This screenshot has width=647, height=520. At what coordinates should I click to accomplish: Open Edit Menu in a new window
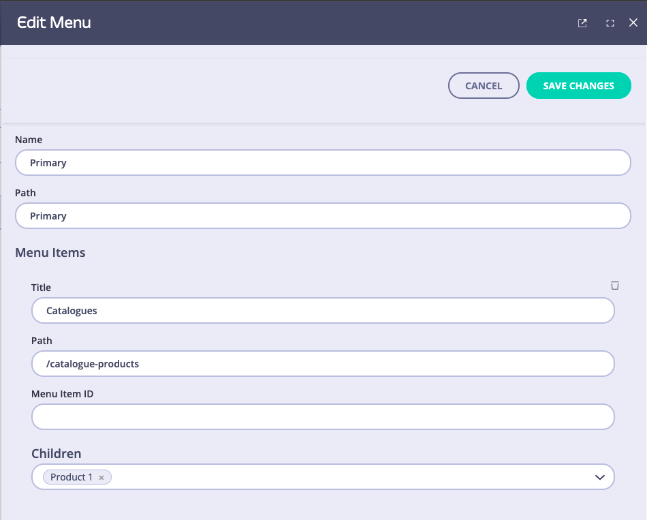tap(582, 22)
